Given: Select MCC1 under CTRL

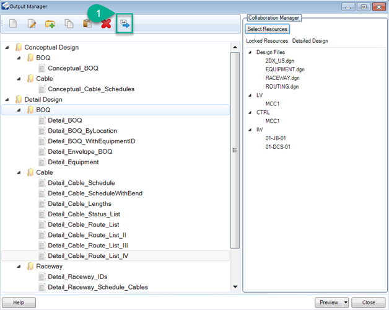Looking at the screenshot, I should point(273,121).
